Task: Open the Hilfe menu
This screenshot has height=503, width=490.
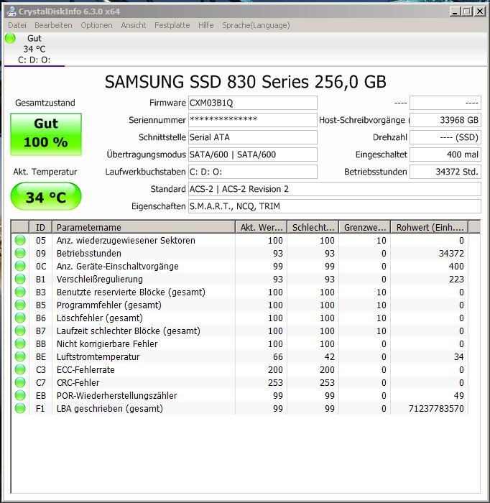Action: (x=206, y=25)
